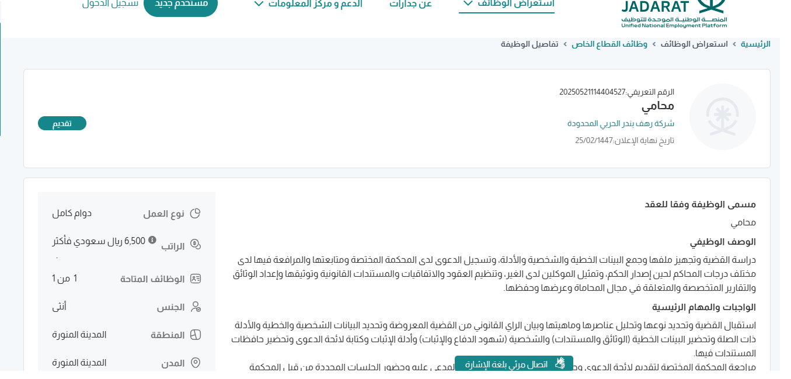Open the sign language video call button
Viewport: 791px width, 379px height.
point(514,364)
